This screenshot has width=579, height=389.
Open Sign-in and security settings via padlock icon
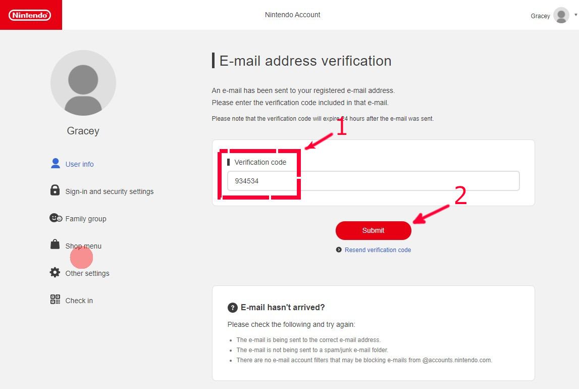(x=55, y=190)
